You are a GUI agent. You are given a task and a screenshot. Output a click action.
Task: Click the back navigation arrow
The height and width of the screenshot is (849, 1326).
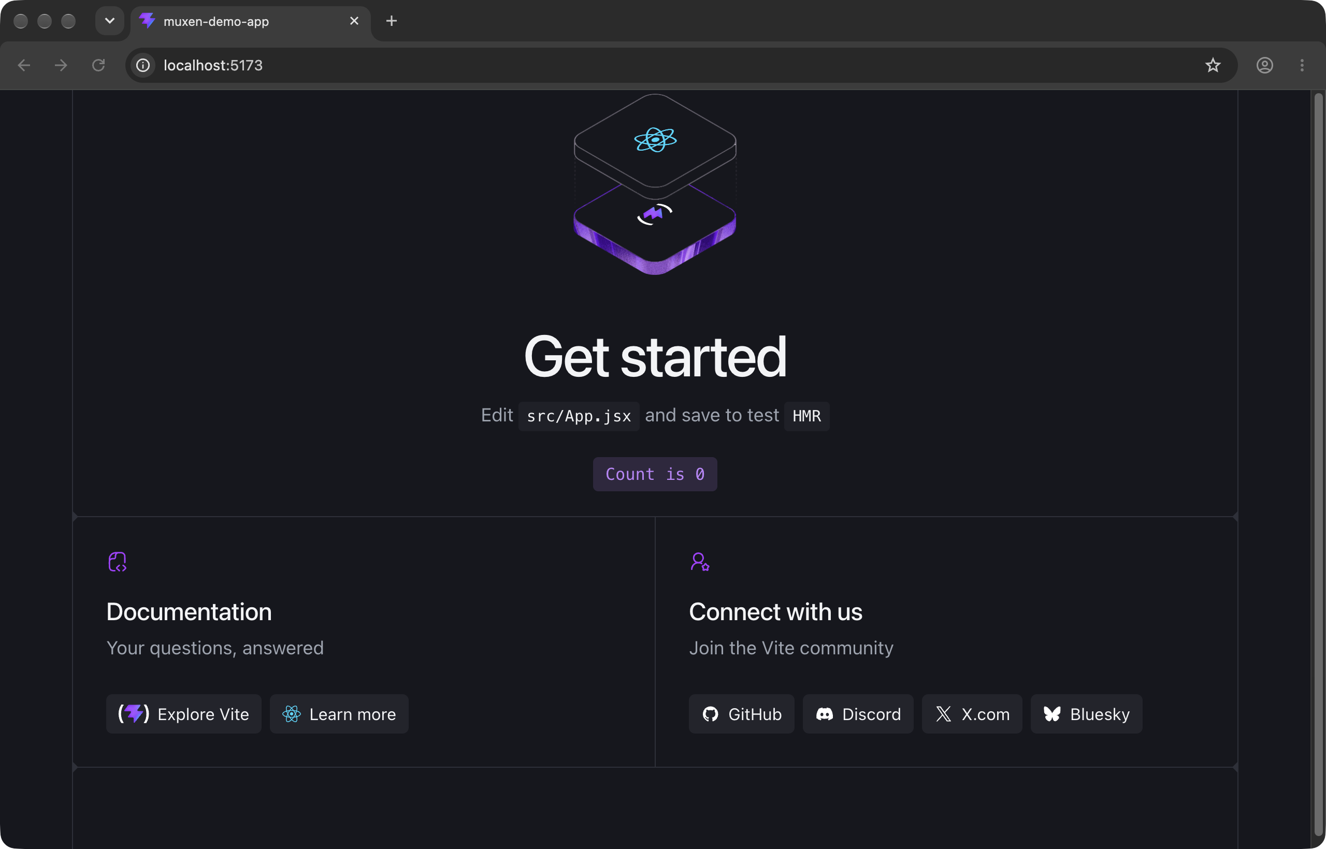[x=24, y=65]
